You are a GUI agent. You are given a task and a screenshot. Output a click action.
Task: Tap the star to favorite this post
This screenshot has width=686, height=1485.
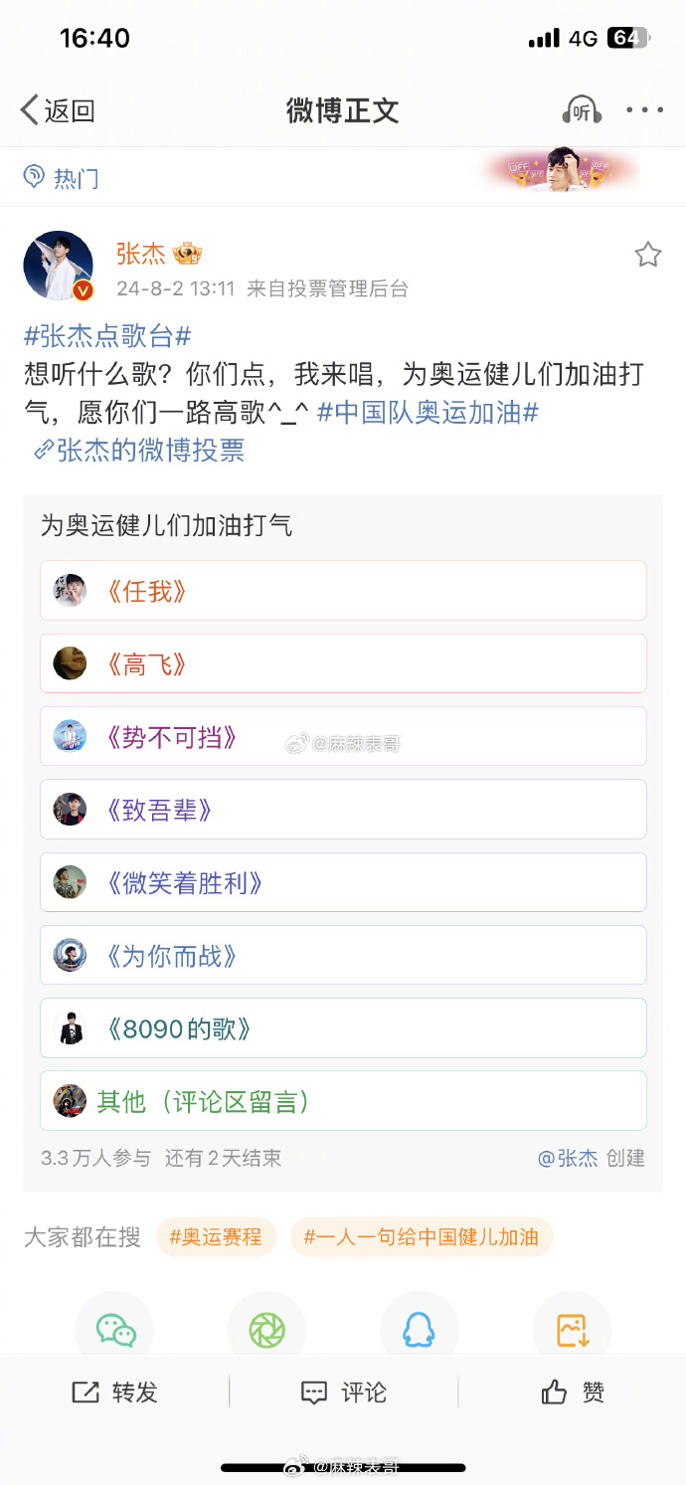tap(647, 255)
